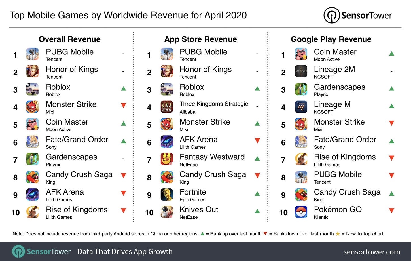The width and height of the screenshot is (411, 261).
Task: Click the Sensor Tower logo at top right
Action: [x=358, y=15]
